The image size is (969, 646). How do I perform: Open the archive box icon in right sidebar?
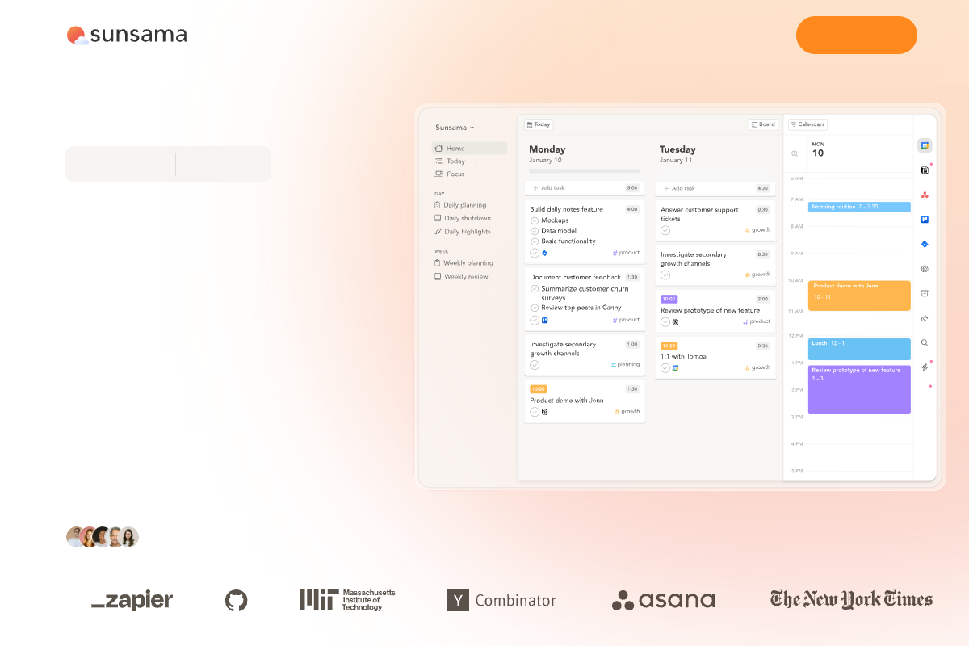point(925,293)
